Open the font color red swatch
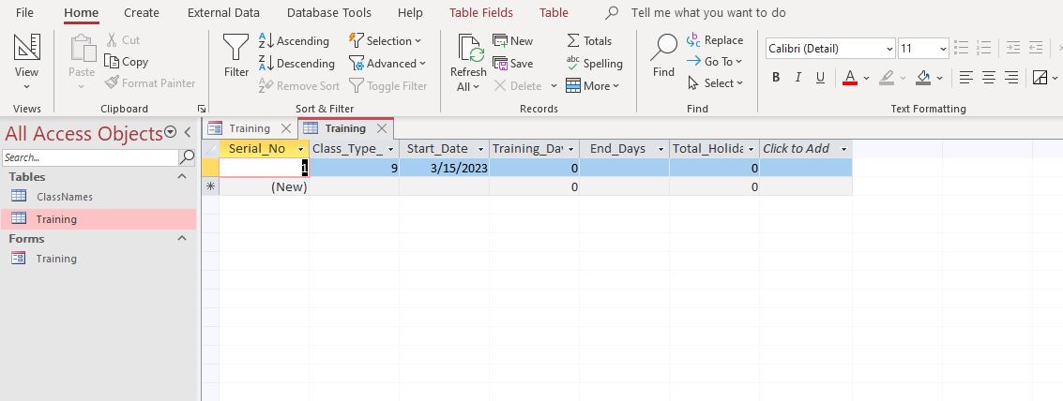This screenshot has width=1063, height=401. click(850, 78)
